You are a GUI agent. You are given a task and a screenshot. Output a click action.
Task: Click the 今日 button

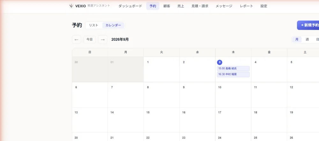pyautogui.click(x=90, y=40)
